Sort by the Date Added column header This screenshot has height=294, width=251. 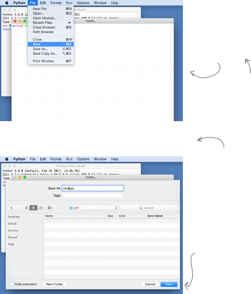[162, 216]
